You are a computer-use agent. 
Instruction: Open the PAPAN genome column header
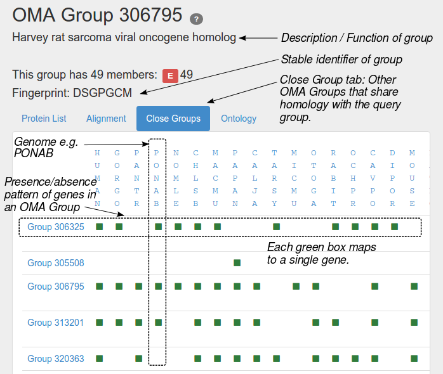(235, 178)
